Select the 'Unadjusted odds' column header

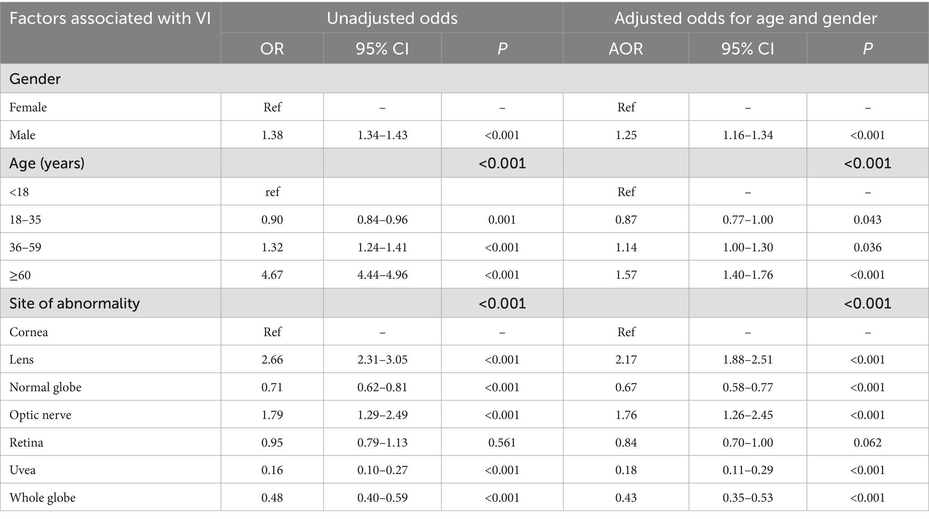pos(392,18)
